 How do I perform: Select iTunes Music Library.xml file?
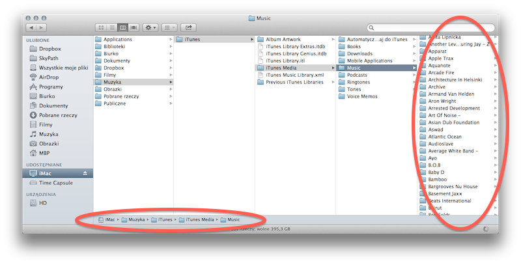pos(296,75)
